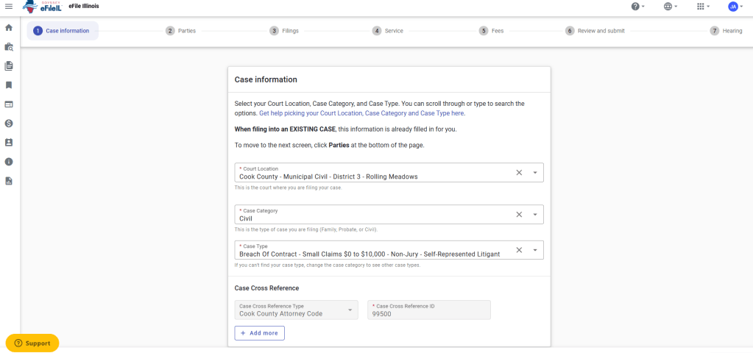
Task: Open the hamburger navigation menu
Action: click(9, 7)
